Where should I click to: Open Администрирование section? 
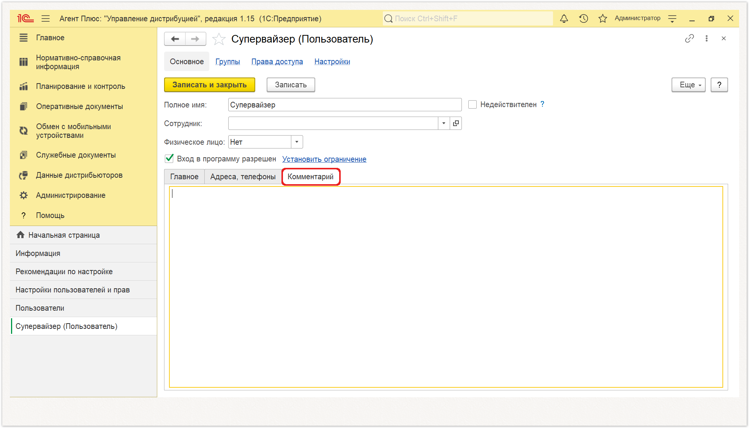point(71,195)
